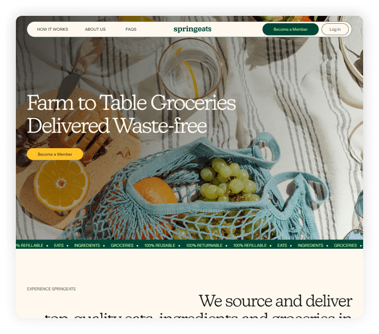This screenshot has height=334, width=379.
Task: Click 100% REUSABLE in the ticker bar
Action: [x=160, y=245]
